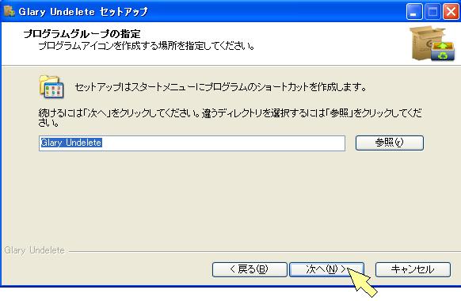The height and width of the screenshot is (301, 461).
Task: Click the Glary Undelete セットアップ title text
Action: [83, 12]
